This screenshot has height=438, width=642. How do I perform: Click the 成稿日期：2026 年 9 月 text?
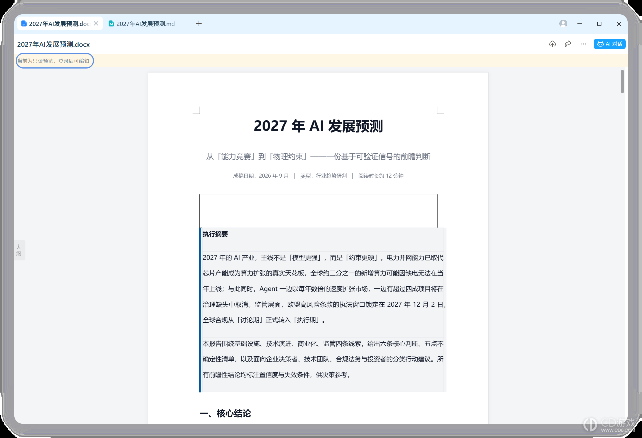261,176
